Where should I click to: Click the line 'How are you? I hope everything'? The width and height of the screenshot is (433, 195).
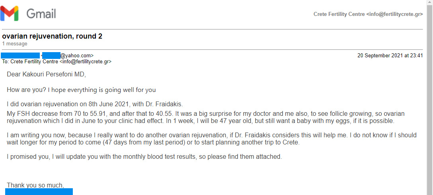click(x=81, y=90)
